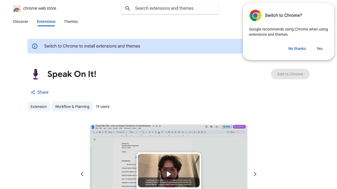
Task: Open the Share link
Action: coord(40,92)
